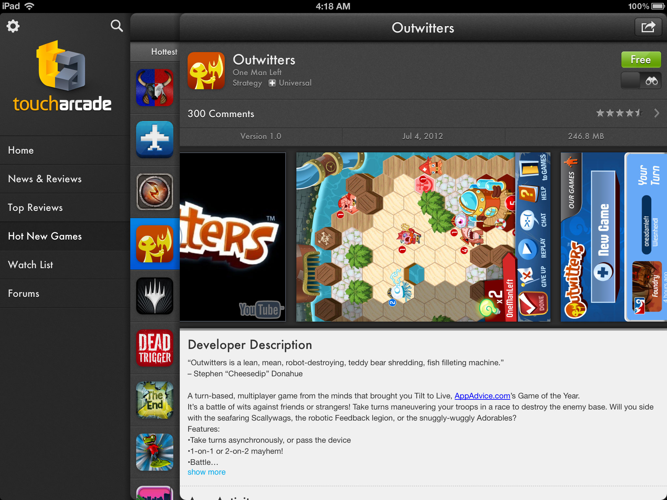Tap the News & Reviews sidebar item
This screenshot has width=667, height=500.
tap(45, 179)
